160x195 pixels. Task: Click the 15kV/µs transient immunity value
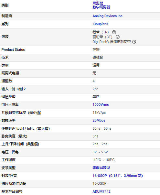[99, 113]
